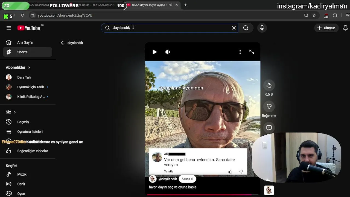This screenshot has width=350, height=197.
Task: Go back using the dayılandık back arrow
Action: pyautogui.click(x=63, y=43)
